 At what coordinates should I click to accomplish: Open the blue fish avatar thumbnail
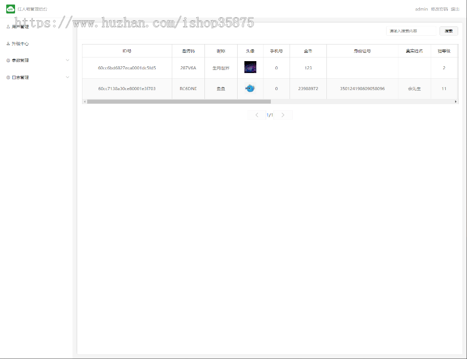(250, 89)
